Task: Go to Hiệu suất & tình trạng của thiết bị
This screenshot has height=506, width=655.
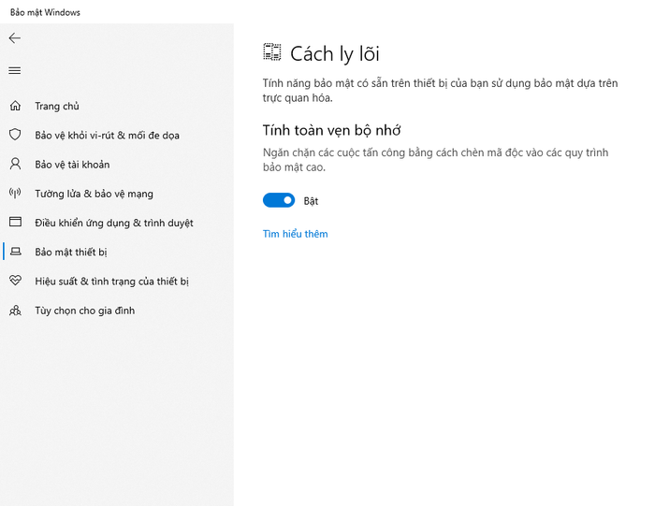Action: pyautogui.click(x=112, y=282)
